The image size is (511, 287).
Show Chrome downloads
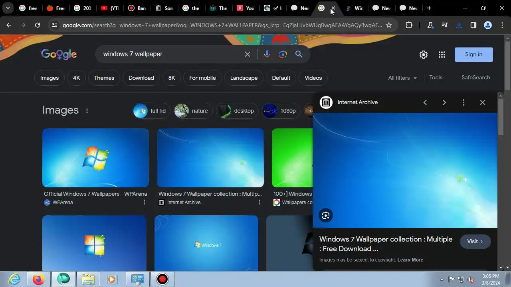point(459,25)
